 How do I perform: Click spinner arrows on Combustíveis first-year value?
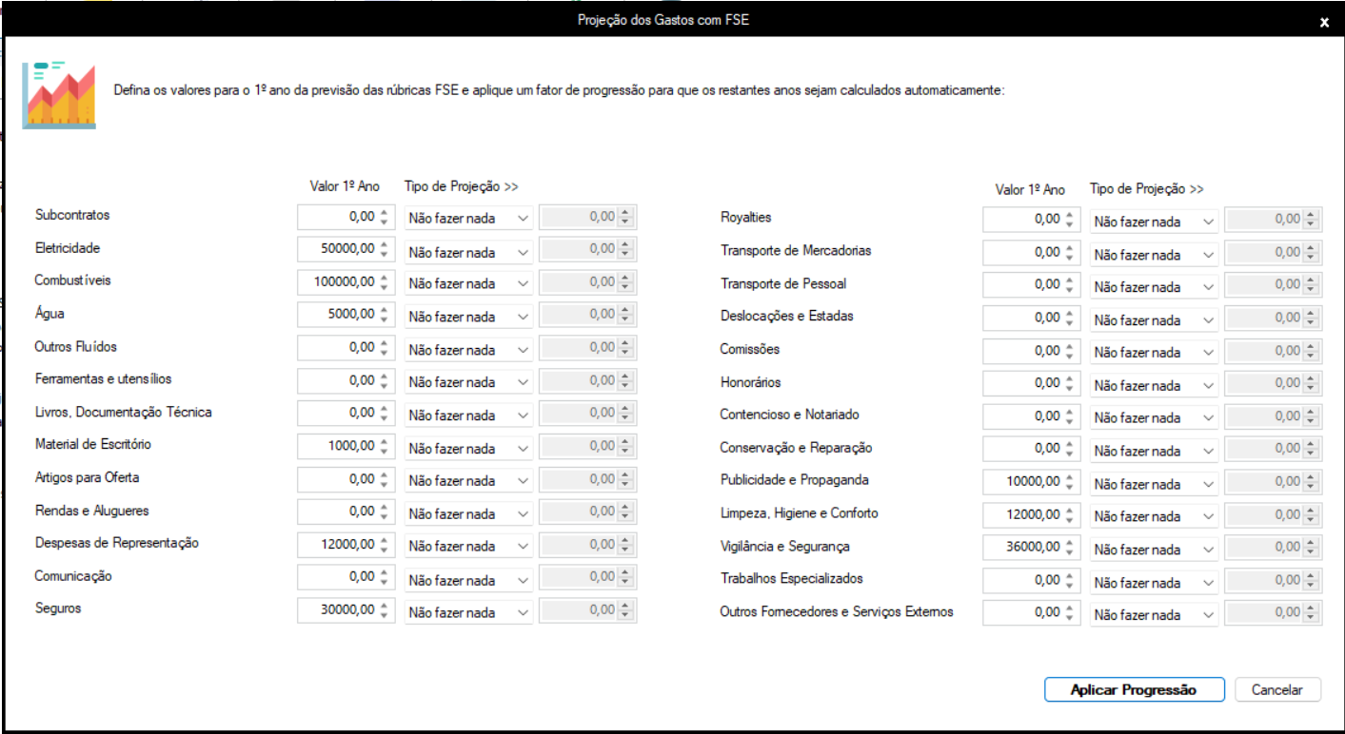pyautogui.click(x=384, y=282)
